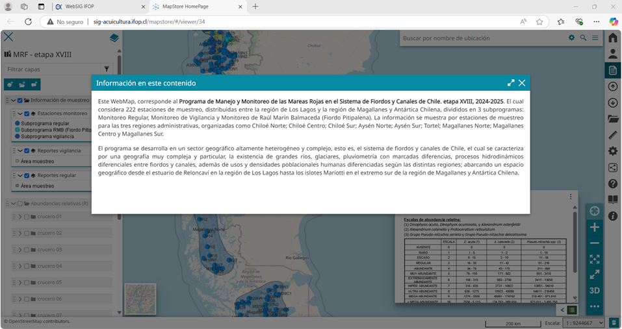Close the layers table of contents panel
Image resolution: width=622 pixels, height=329 pixels.
(x=8, y=37)
